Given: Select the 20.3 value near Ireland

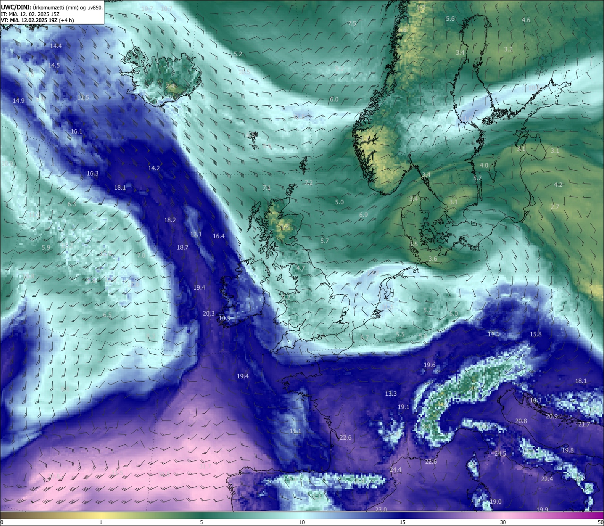Looking at the screenshot, I should [x=209, y=313].
